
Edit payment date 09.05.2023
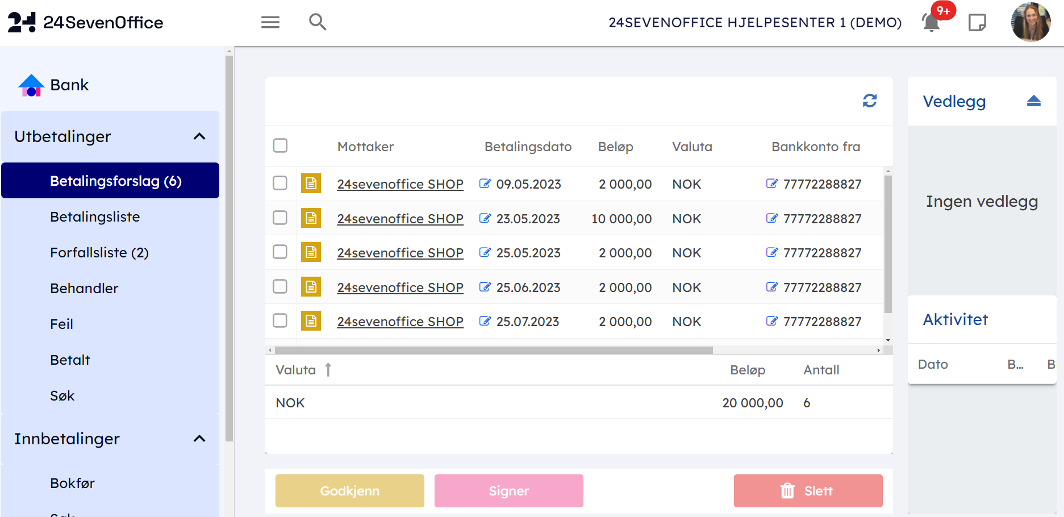[485, 184]
